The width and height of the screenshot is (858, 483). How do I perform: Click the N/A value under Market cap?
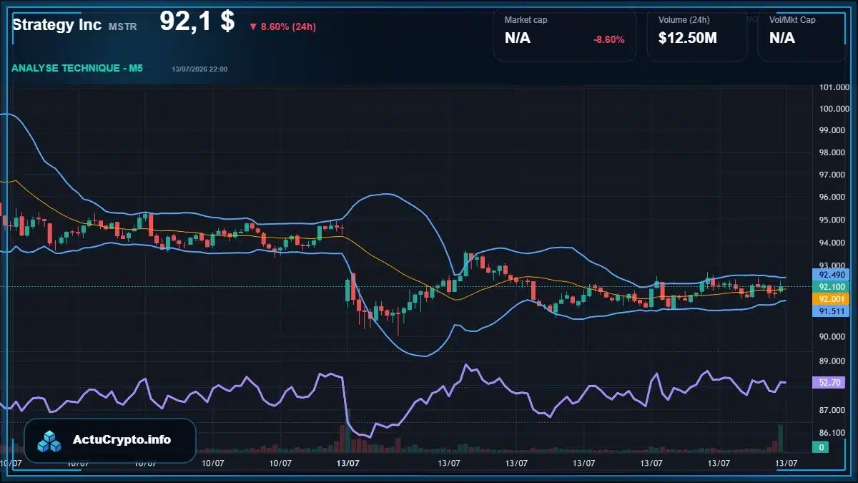click(518, 38)
